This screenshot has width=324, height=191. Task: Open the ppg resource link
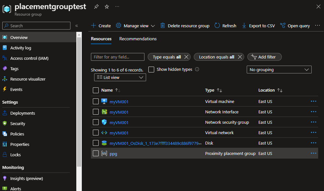113,154
